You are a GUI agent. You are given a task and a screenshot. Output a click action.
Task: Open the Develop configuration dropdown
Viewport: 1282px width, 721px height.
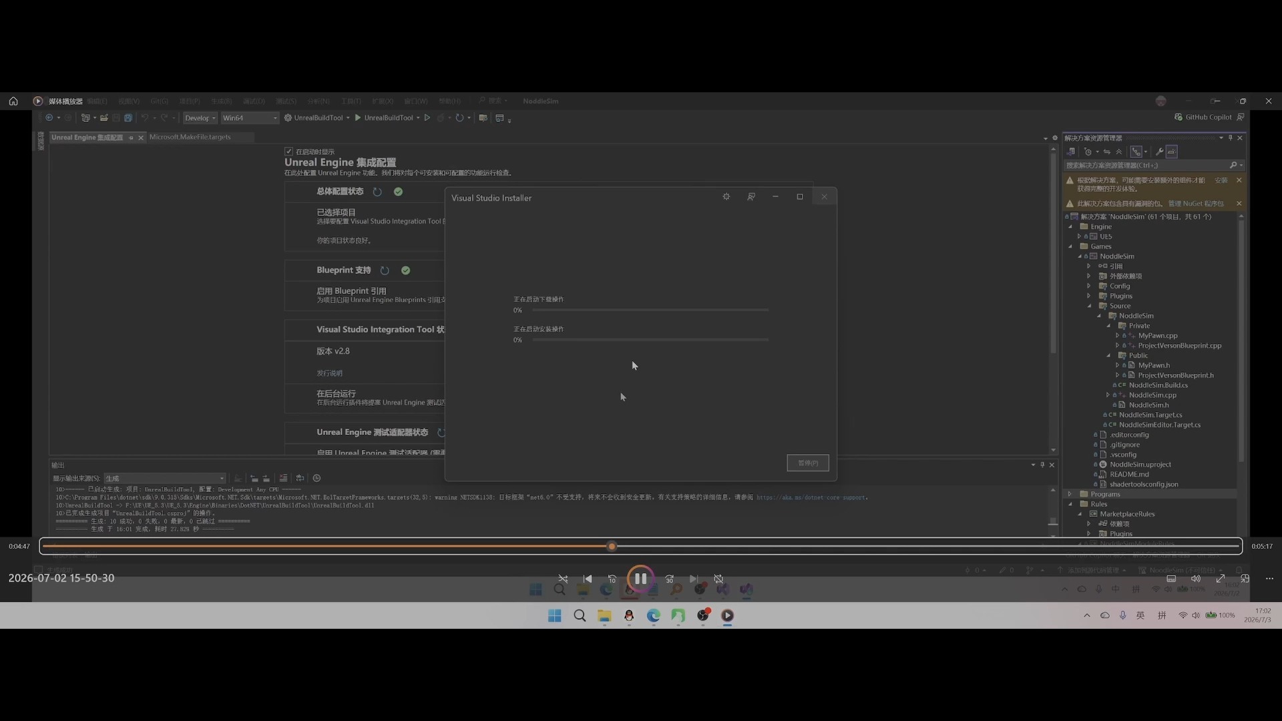(x=200, y=118)
